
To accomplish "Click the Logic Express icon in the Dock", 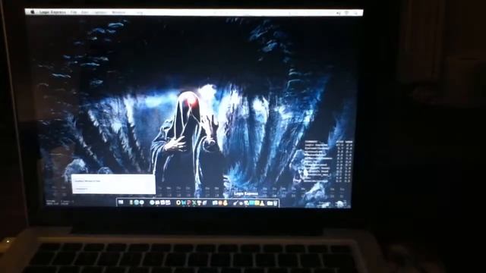I will (x=246, y=203).
